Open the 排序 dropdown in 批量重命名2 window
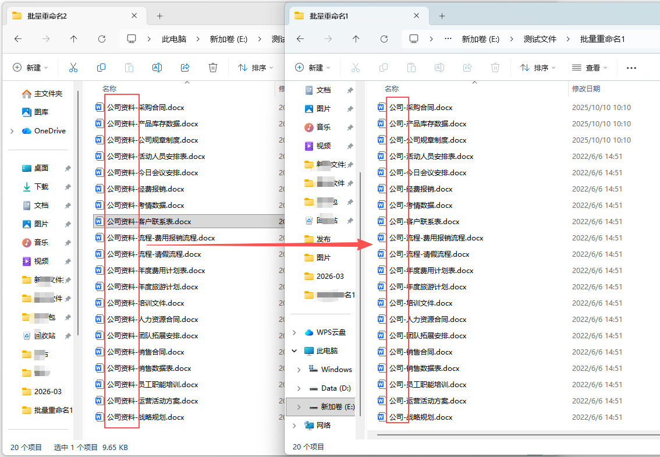The image size is (660, 457). coord(256,68)
